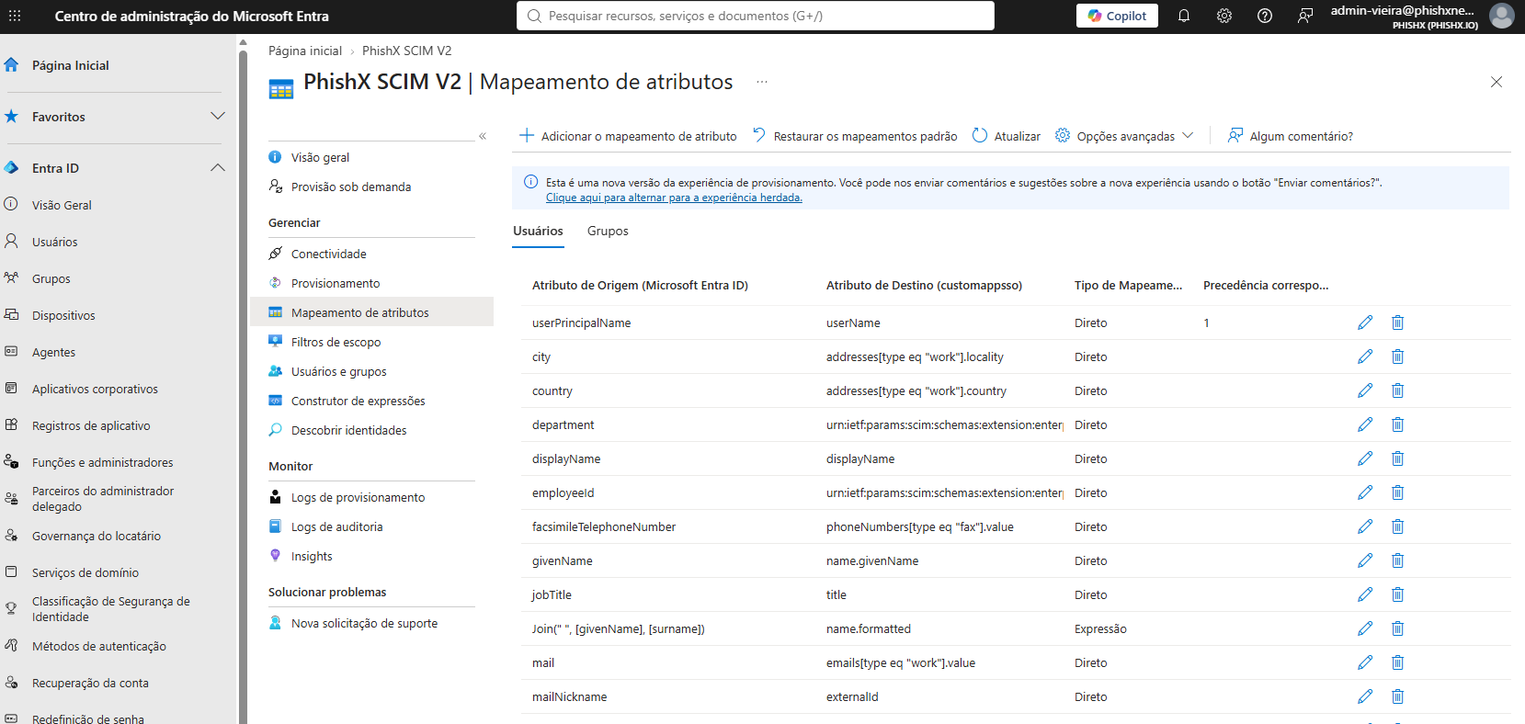The width and height of the screenshot is (1525, 724).
Task: Open the notifications bell
Action: coord(1184,16)
